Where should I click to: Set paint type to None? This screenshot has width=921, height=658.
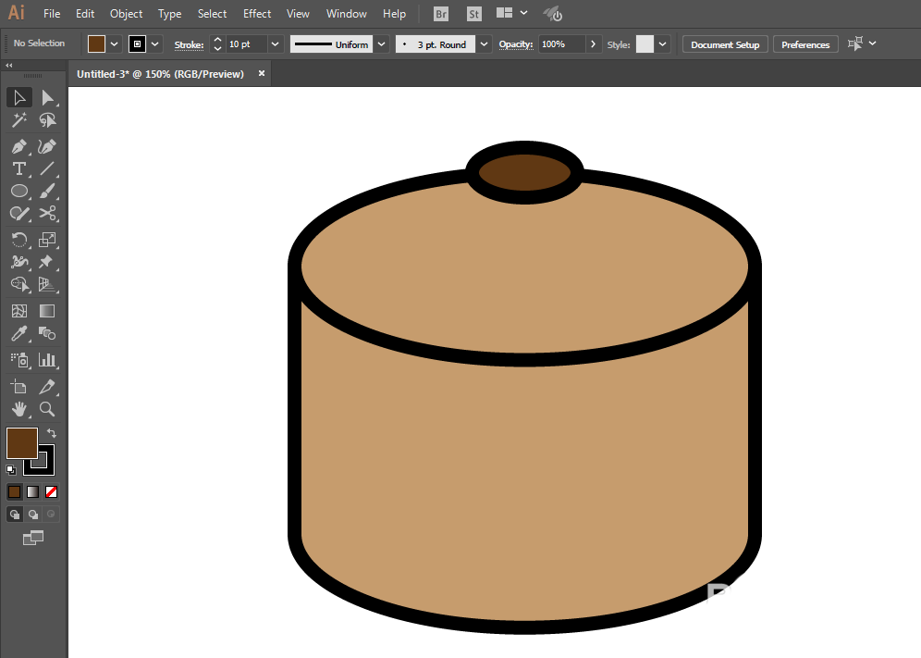click(51, 491)
